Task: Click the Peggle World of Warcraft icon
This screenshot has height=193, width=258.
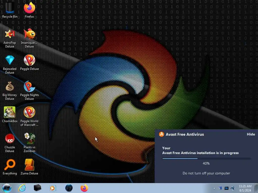Action: (29, 117)
